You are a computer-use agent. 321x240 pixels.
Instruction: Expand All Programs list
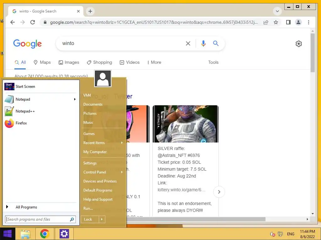tap(41, 207)
